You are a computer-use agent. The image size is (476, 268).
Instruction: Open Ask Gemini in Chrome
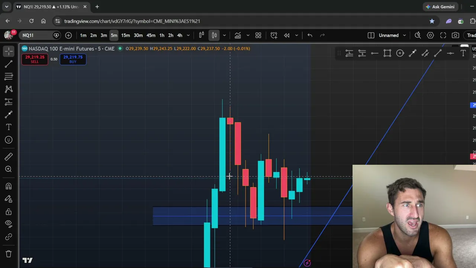tap(440, 7)
